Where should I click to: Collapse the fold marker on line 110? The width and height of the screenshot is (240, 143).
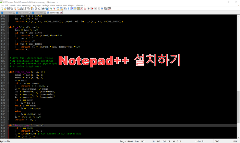pos(8,33)
